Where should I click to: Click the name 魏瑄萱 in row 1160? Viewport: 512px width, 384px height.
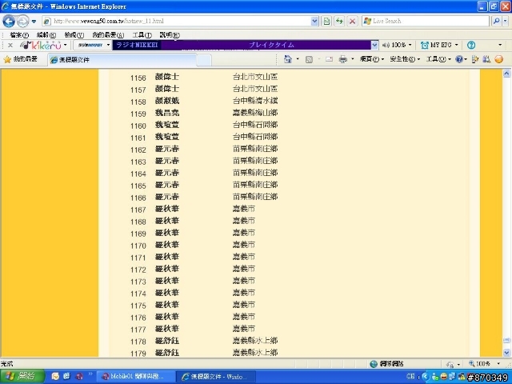point(167,125)
